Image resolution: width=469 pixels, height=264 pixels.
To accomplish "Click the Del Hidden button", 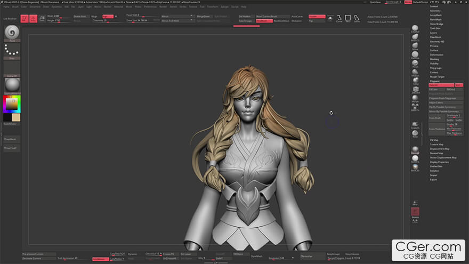I will tap(246, 17).
